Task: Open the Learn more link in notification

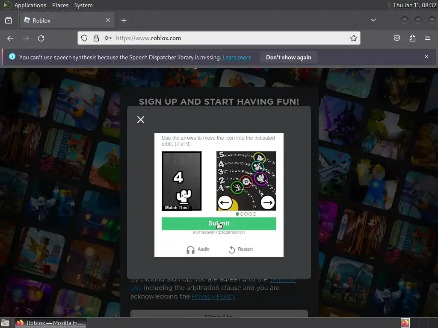Action: [237, 58]
